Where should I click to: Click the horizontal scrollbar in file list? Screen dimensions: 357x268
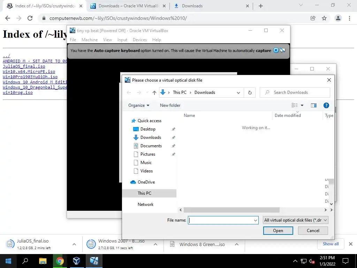[x=231, y=210]
